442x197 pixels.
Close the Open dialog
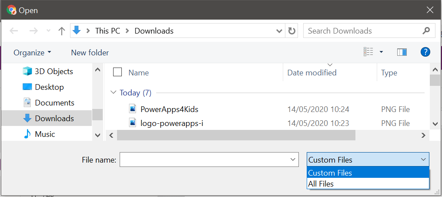(x=430, y=10)
